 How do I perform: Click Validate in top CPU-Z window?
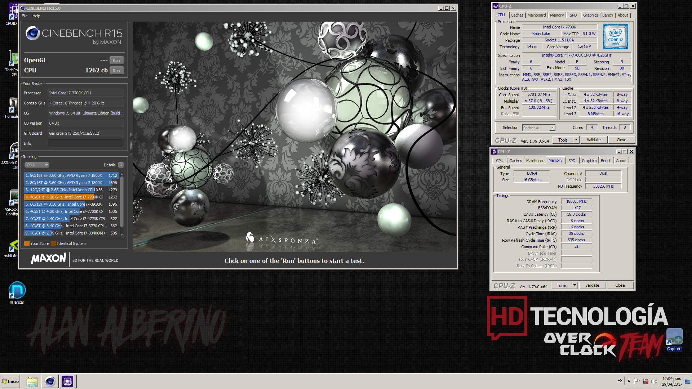594,140
